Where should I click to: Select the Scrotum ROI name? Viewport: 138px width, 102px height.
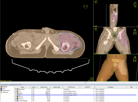pos(21,99)
